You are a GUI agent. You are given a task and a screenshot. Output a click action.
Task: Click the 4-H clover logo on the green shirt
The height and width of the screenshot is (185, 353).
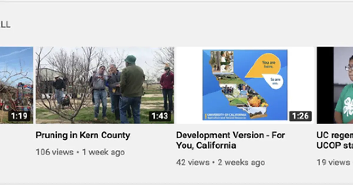tap(349, 105)
